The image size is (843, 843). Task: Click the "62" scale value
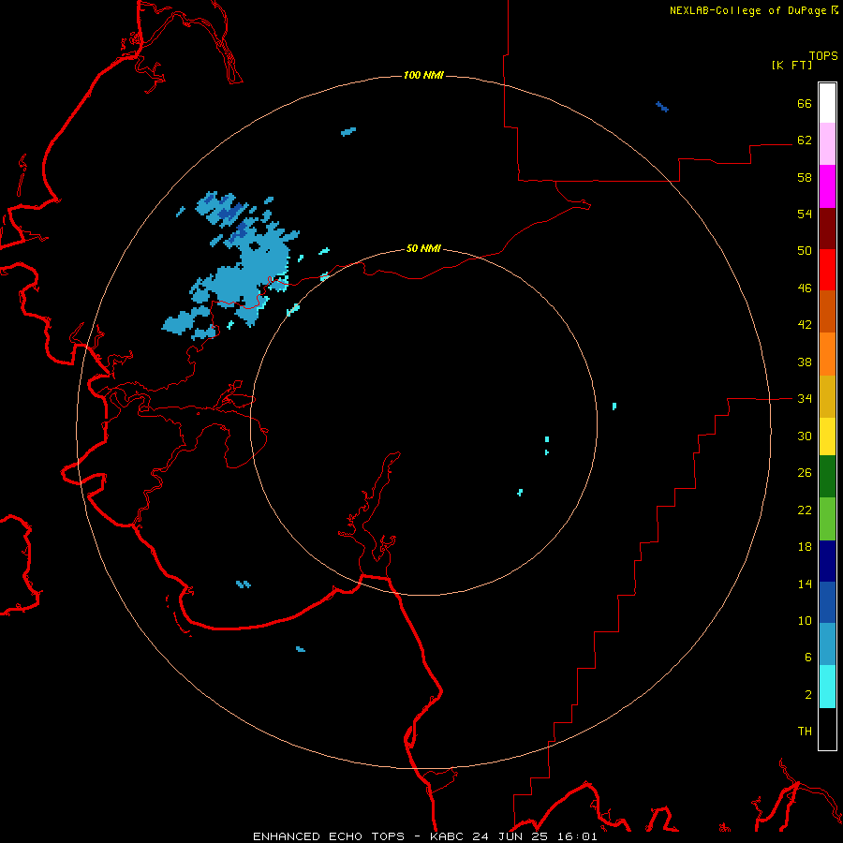click(x=805, y=140)
